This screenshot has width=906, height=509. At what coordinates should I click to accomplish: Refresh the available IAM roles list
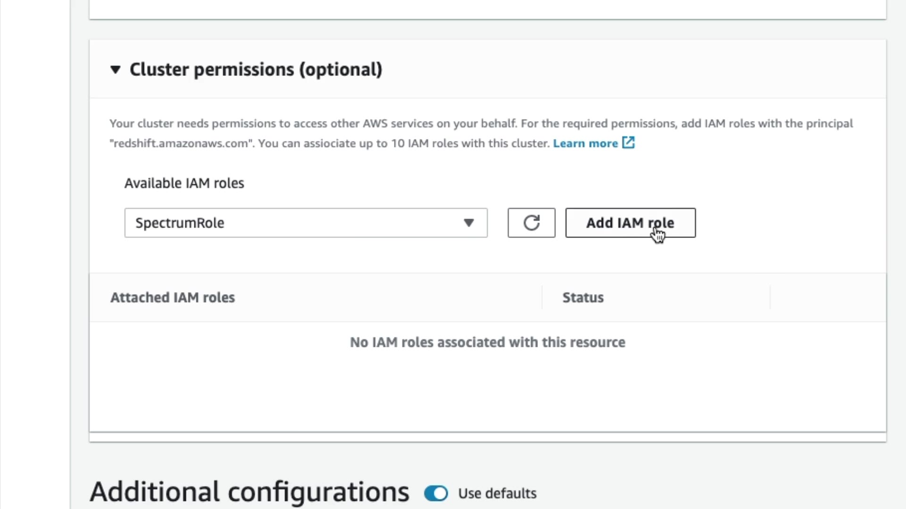(531, 223)
